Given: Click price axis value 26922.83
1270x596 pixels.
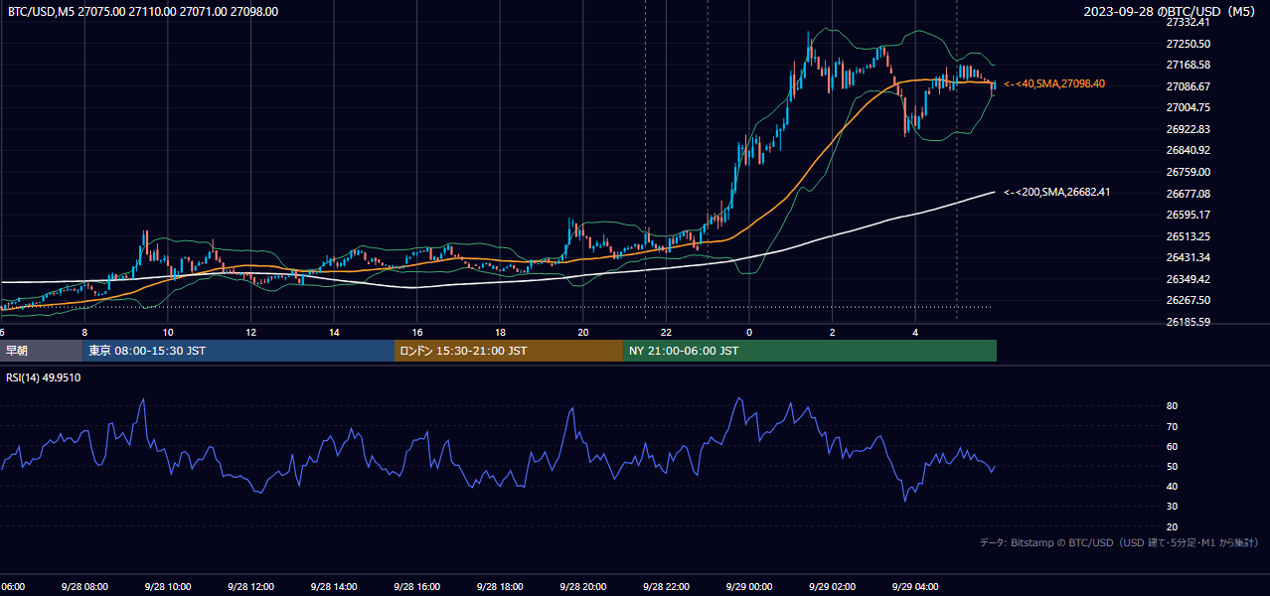Looking at the screenshot, I should coord(1188,129).
